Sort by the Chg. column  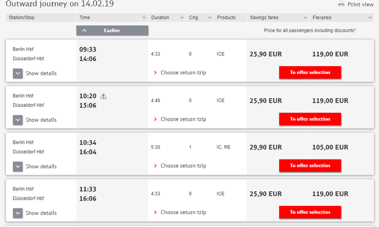click(x=200, y=18)
